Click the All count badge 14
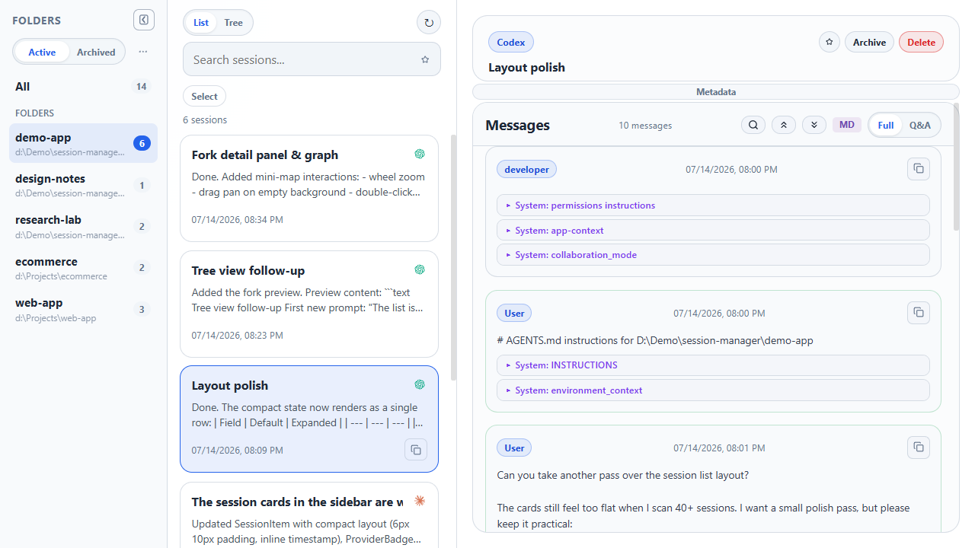975x548 pixels. tap(141, 87)
